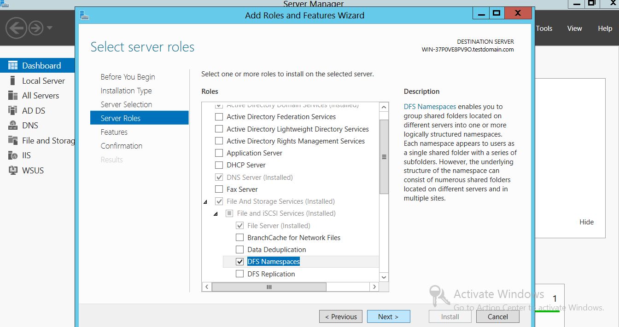The height and width of the screenshot is (327, 619).
Task: Select the File and Storage Services icon
Action: 13,141
